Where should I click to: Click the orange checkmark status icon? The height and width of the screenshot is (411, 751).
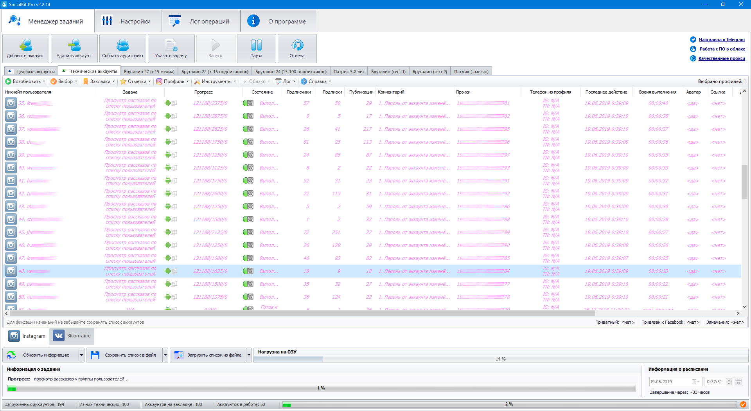743,404
